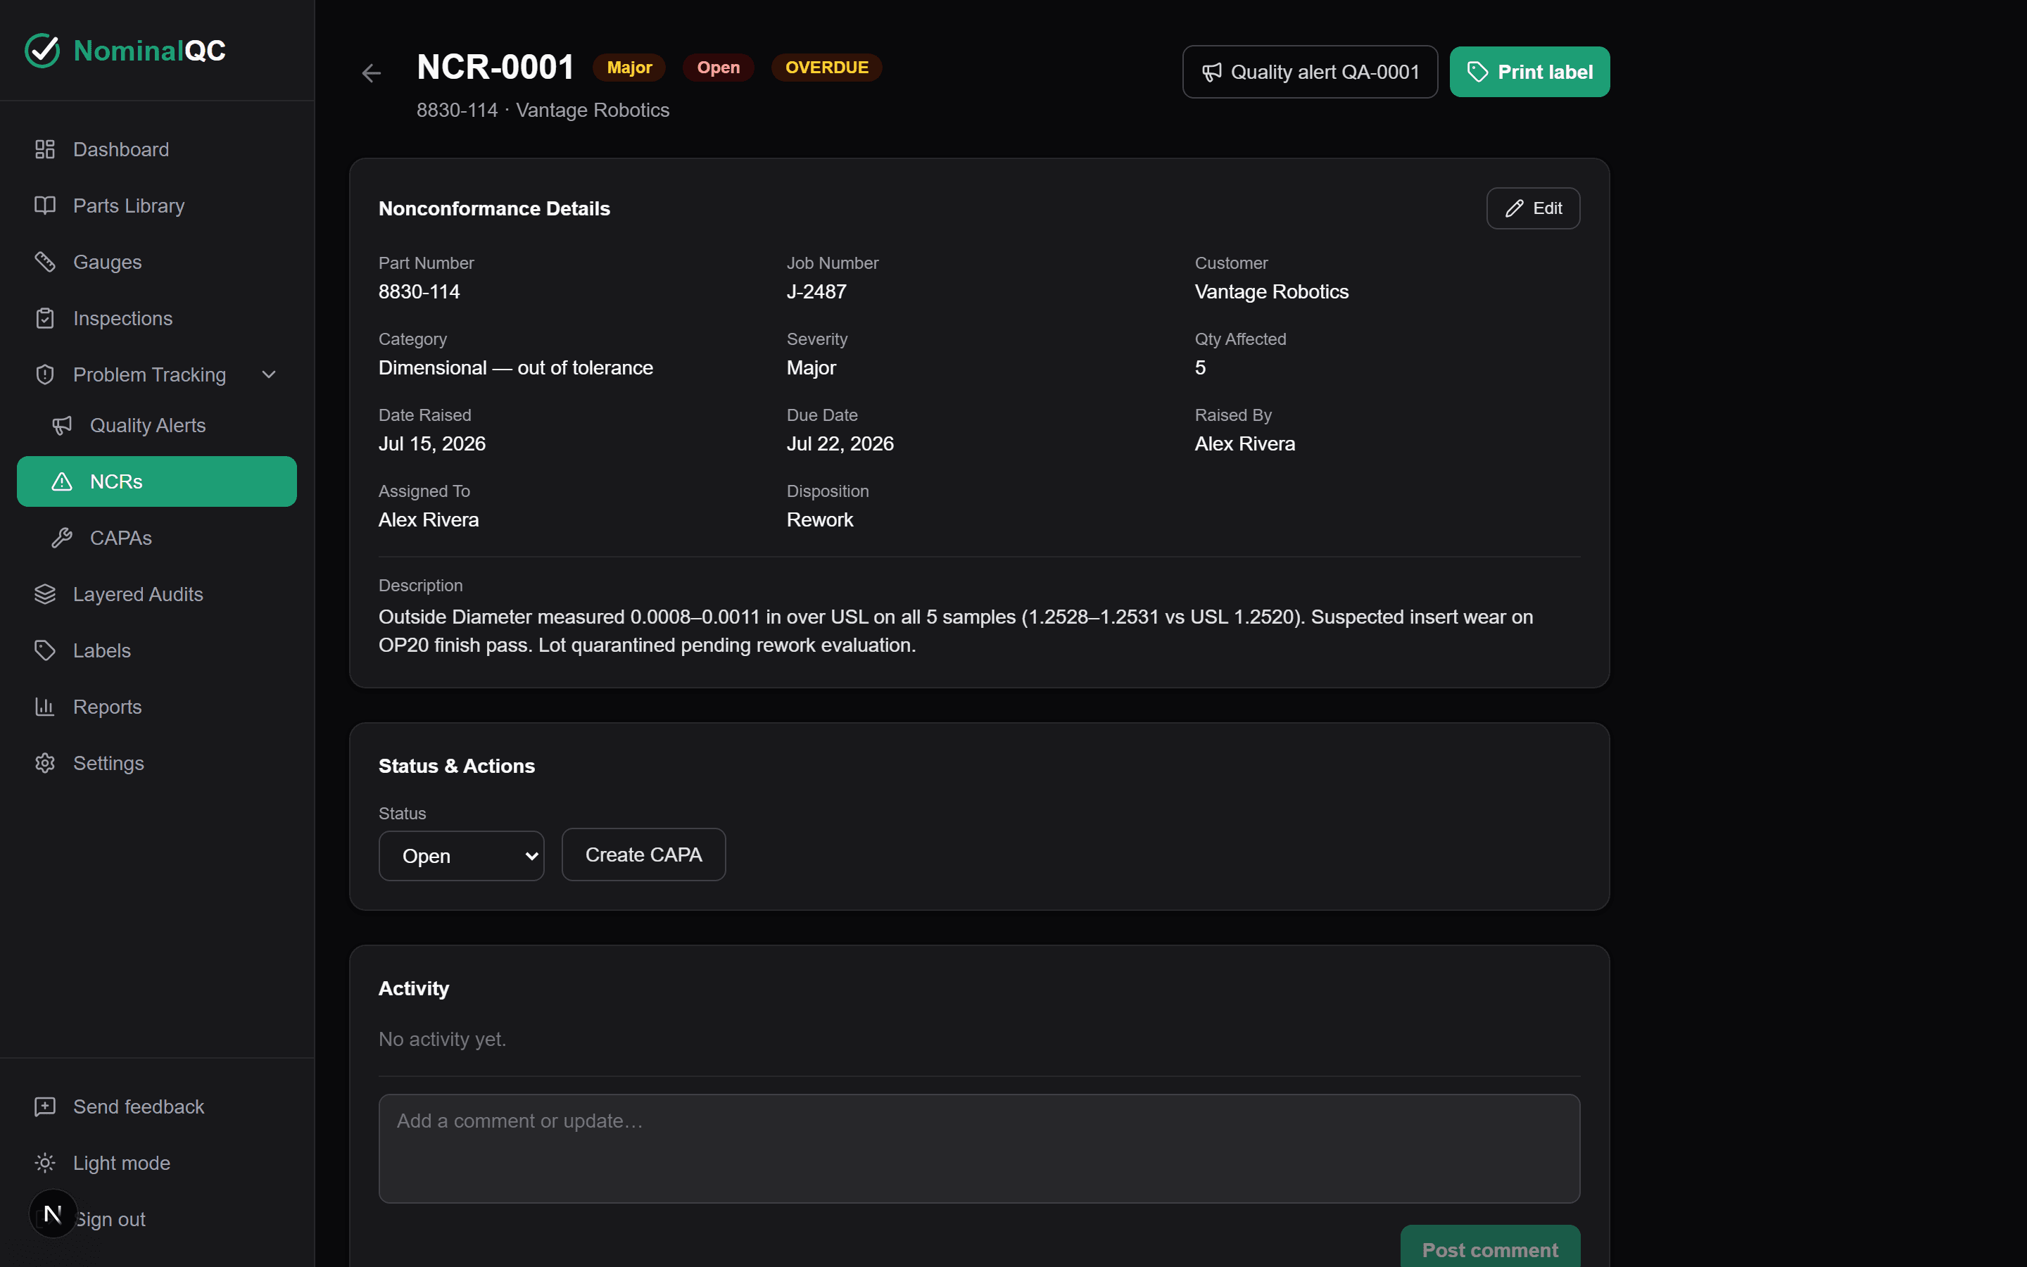Open Quality alert QA-0001 button
Viewport: 2027px width, 1267px height.
point(1310,72)
